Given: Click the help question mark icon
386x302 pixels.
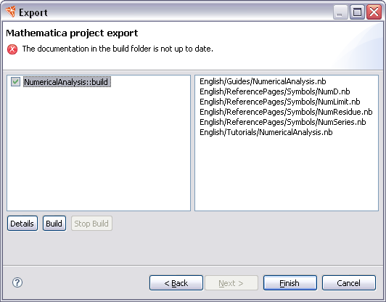Looking at the screenshot, I should [x=17, y=282].
